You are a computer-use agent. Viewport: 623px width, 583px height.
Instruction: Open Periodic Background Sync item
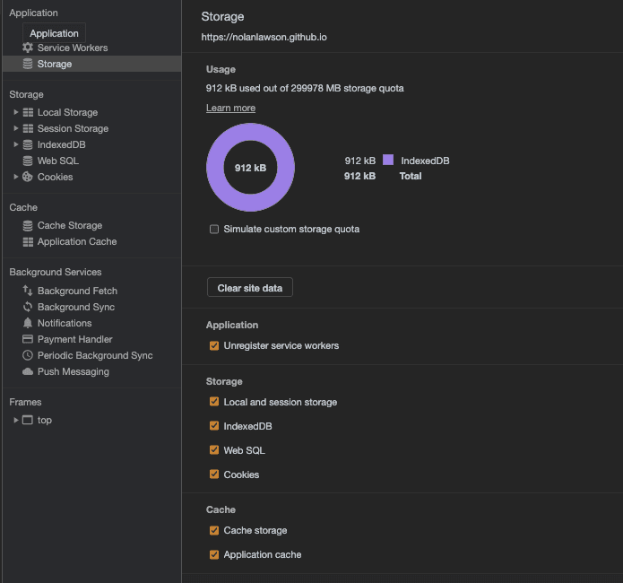[94, 355]
